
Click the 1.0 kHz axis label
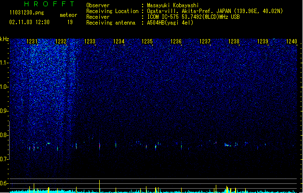click(x=4, y=87)
